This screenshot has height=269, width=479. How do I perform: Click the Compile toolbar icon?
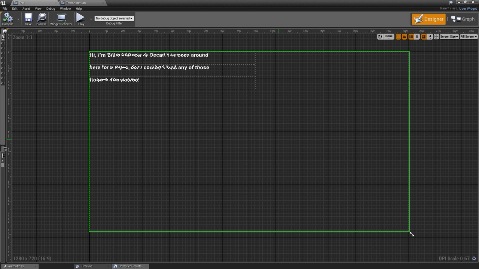(7, 19)
